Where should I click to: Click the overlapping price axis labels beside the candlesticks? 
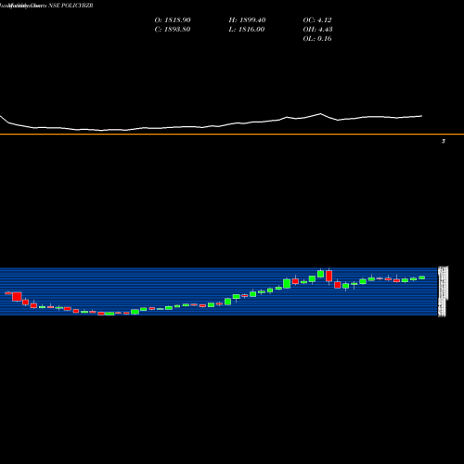coord(443,291)
